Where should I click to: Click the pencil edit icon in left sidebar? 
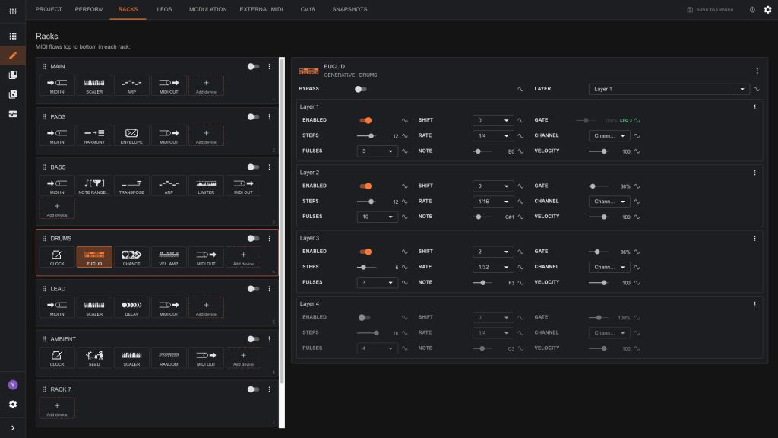[13, 56]
